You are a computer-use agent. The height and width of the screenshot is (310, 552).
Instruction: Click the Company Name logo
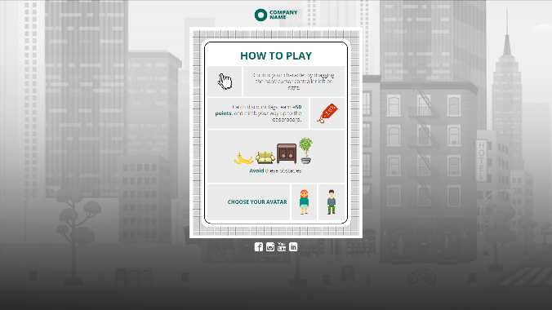coord(276,15)
